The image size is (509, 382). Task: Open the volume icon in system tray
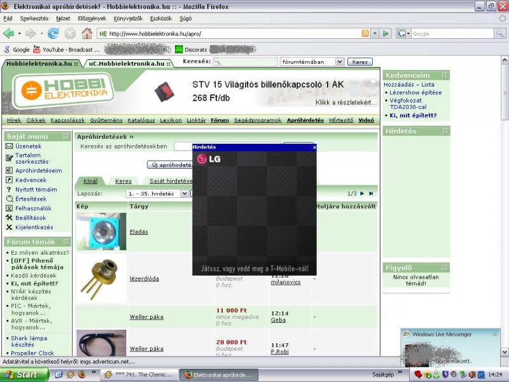tap(472, 375)
